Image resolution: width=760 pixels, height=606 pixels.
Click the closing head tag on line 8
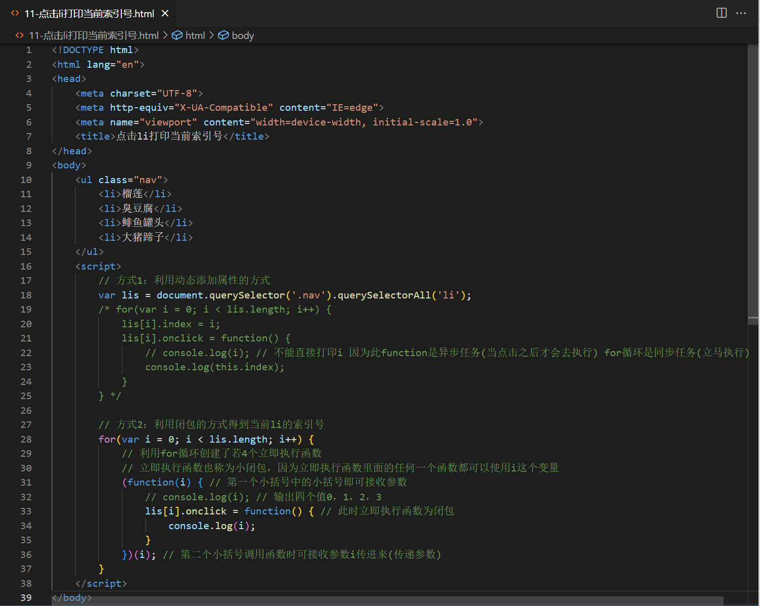click(x=72, y=151)
